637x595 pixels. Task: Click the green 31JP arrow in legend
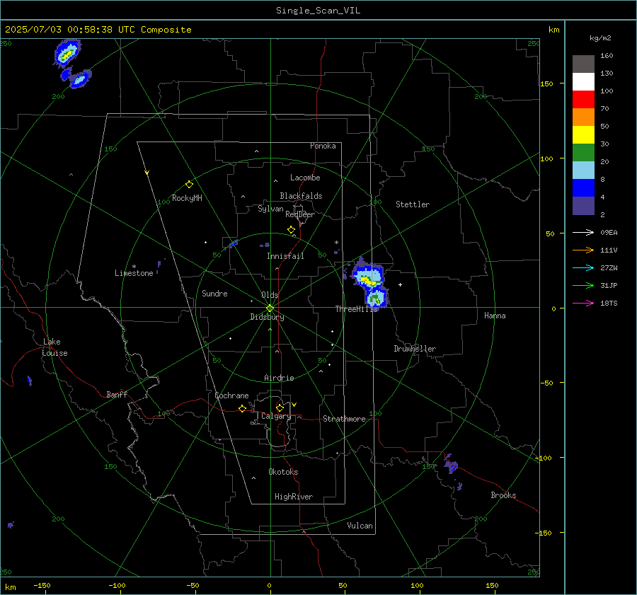tap(583, 286)
